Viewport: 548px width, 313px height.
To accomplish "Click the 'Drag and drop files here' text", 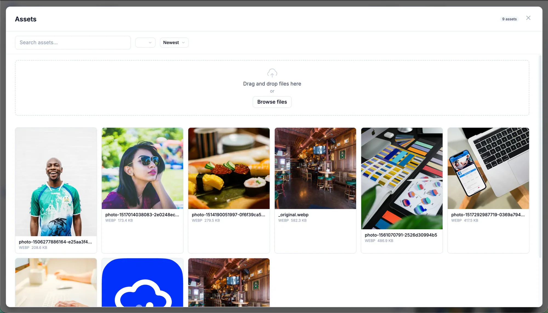I will tap(272, 84).
